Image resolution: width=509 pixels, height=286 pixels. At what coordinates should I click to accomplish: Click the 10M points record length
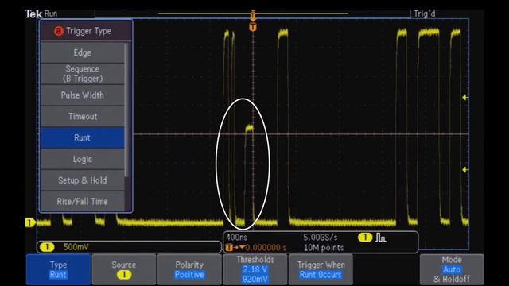pyautogui.click(x=324, y=248)
